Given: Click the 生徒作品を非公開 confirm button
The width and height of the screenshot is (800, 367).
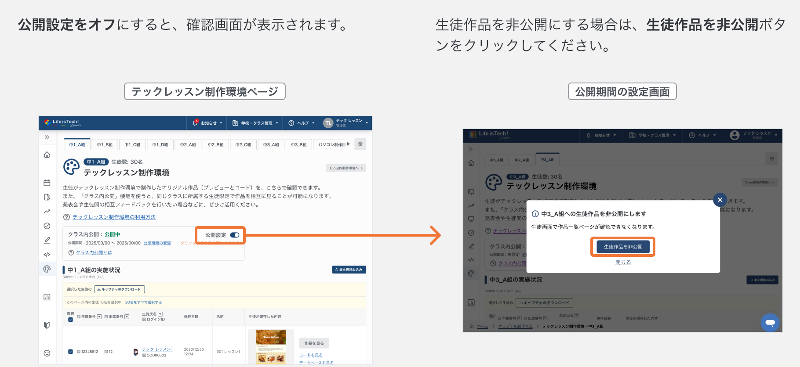Looking at the screenshot, I should coord(623,247).
